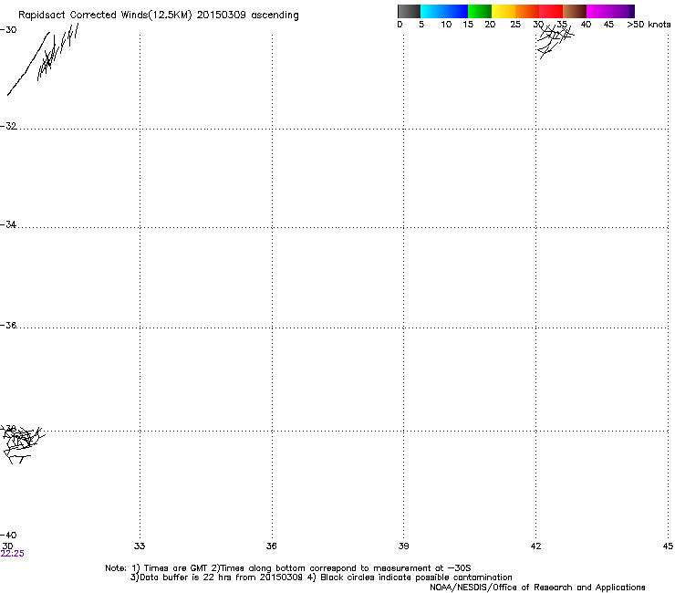Click the '25' legend scale label

pyautogui.click(x=515, y=25)
